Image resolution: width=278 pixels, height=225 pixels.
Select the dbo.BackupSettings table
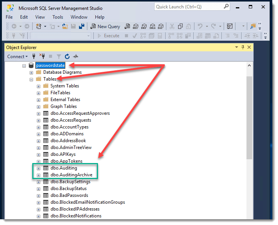tap(70, 182)
